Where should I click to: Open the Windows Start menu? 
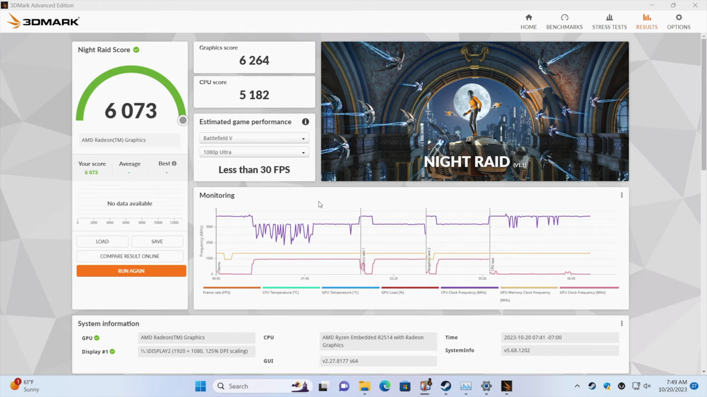(x=201, y=386)
